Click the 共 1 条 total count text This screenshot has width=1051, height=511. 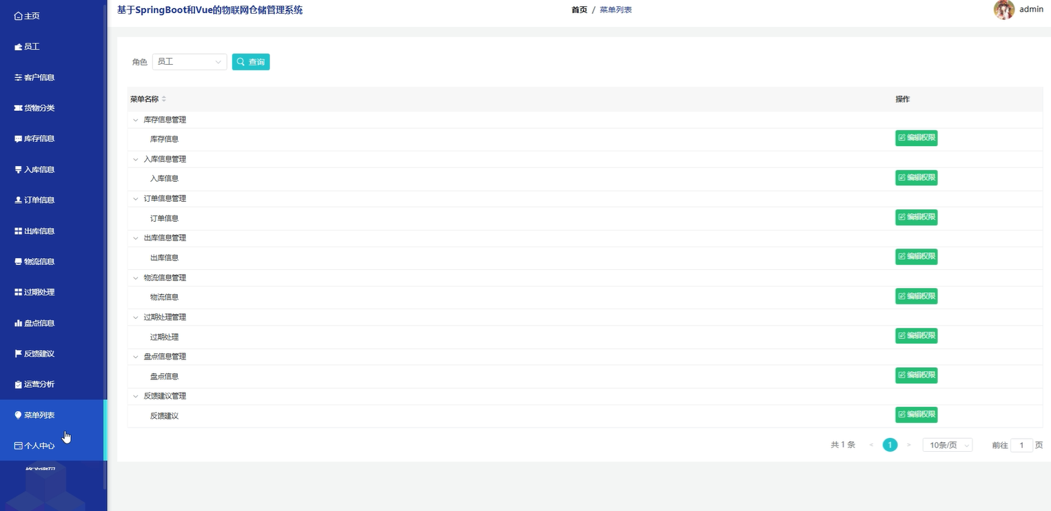843,445
